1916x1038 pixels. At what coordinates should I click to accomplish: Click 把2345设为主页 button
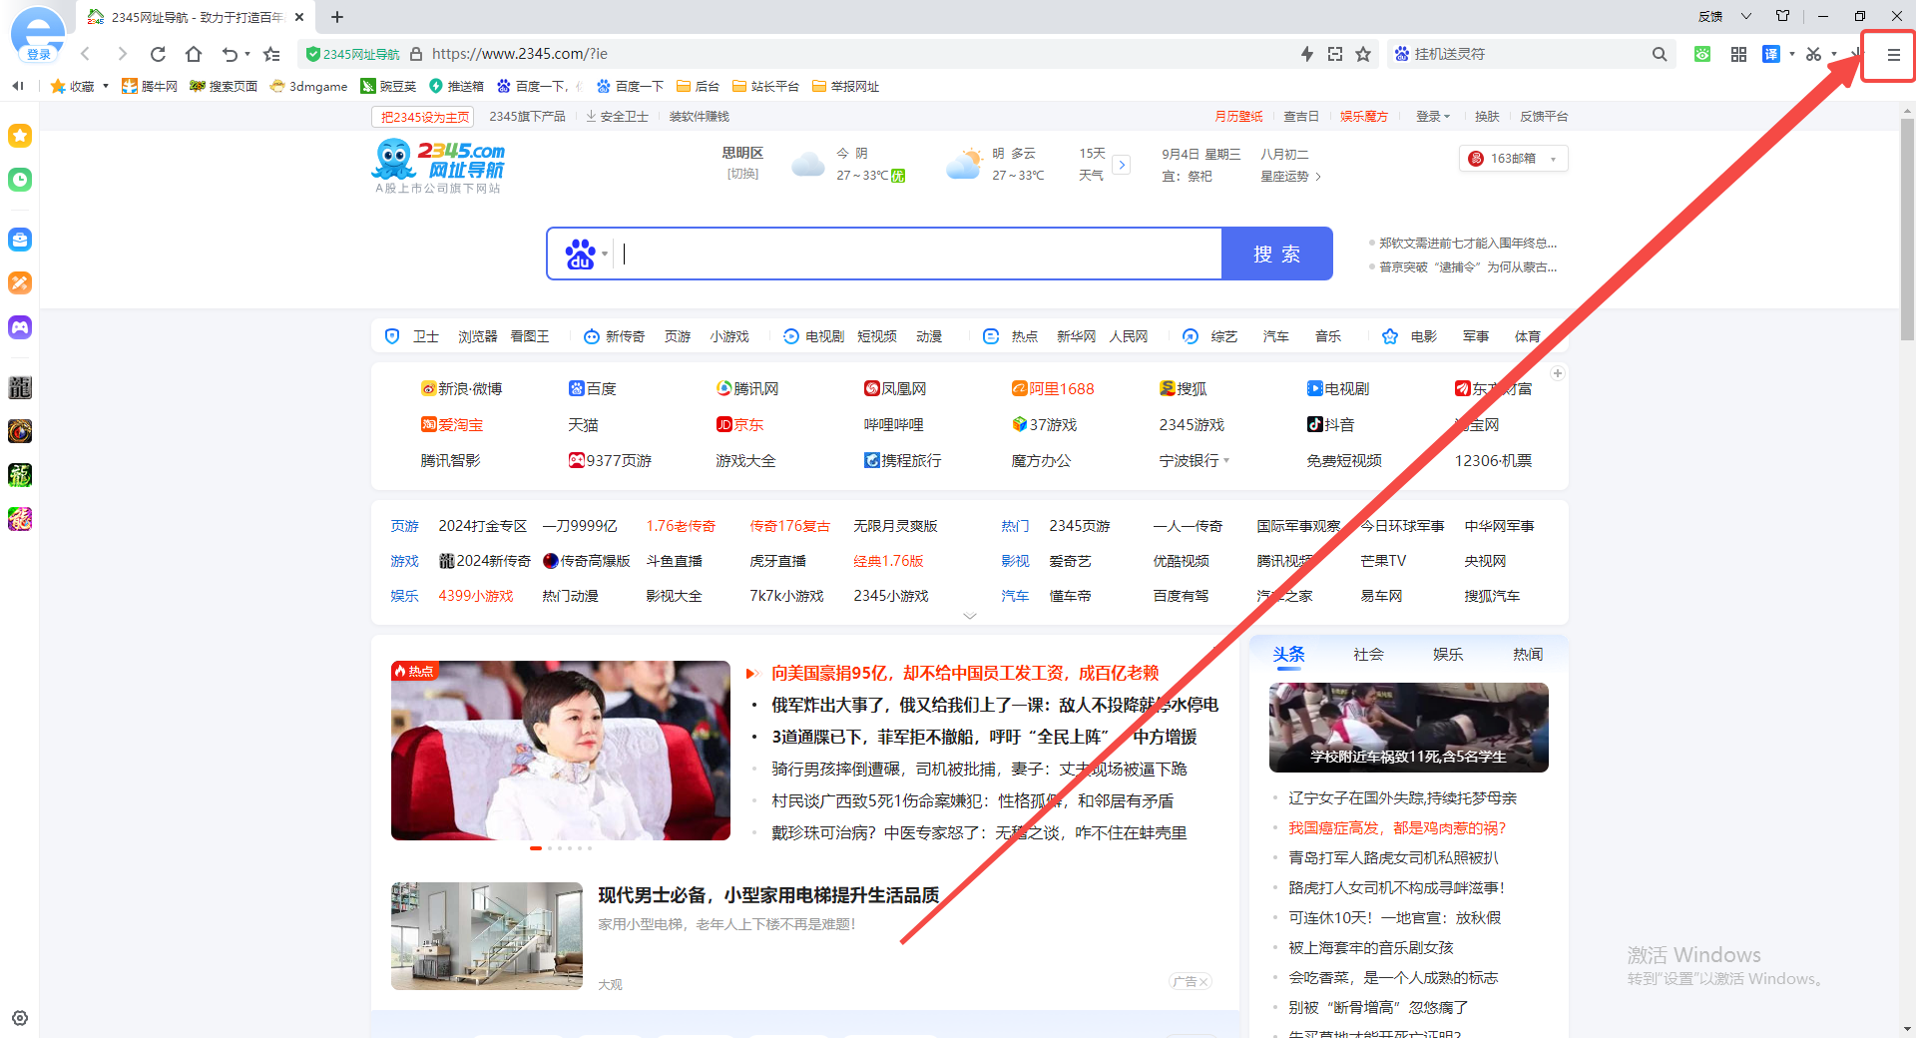coord(423,117)
